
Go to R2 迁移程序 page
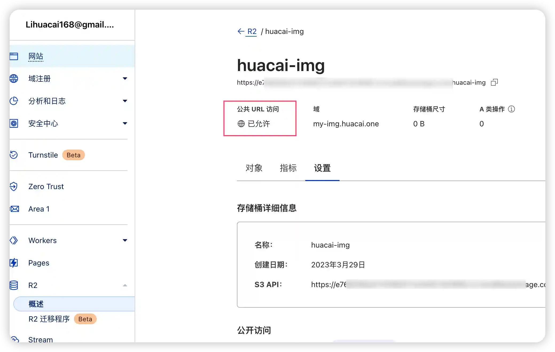pos(49,319)
